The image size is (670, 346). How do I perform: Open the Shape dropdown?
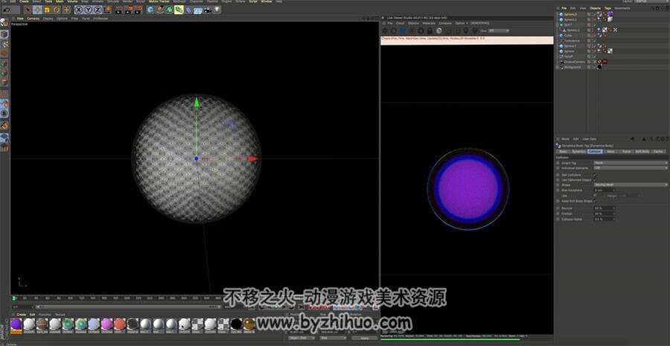tap(631, 185)
